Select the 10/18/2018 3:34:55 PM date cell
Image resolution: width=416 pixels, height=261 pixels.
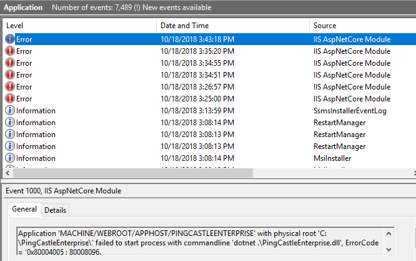(x=197, y=63)
